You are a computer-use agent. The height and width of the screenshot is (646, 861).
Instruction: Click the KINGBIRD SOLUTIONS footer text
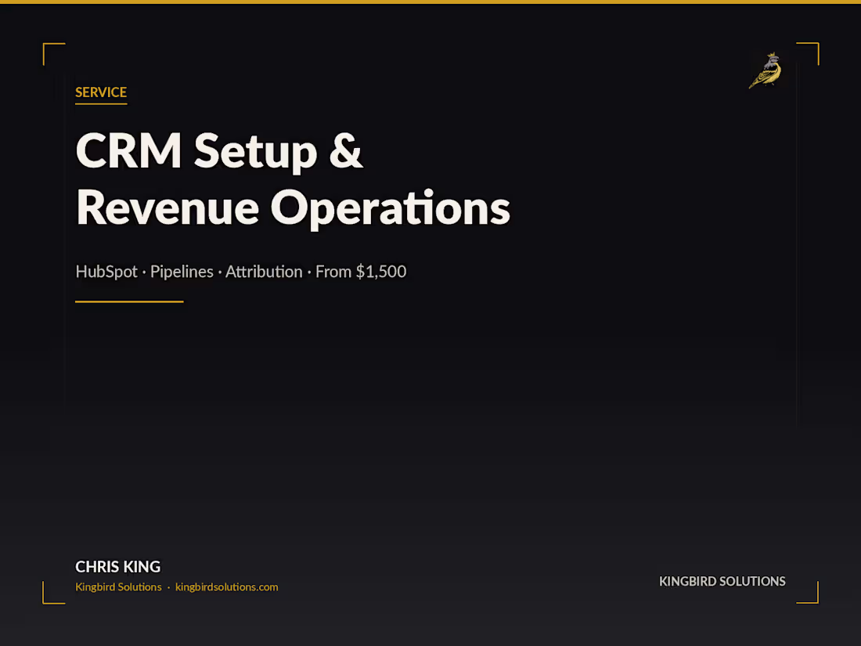(722, 581)
